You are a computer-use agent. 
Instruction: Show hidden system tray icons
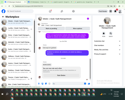coord(109,94)
